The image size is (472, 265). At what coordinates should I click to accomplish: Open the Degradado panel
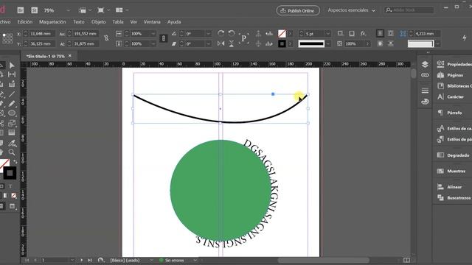[x=454, y=155]
